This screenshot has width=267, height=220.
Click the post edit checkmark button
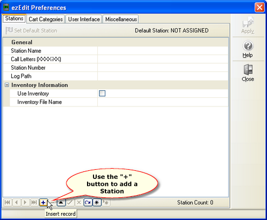click(70, 203)
